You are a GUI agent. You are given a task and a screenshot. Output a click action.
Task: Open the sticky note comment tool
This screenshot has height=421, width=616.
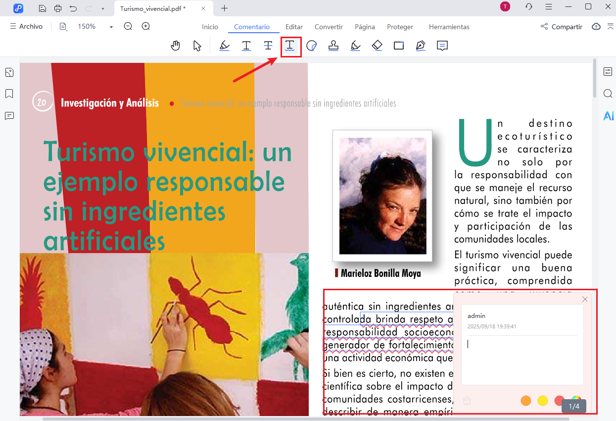coord(442,46)
